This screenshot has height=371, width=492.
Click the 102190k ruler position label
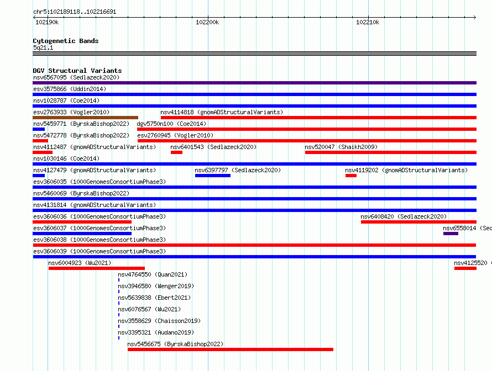click(47, 22)
